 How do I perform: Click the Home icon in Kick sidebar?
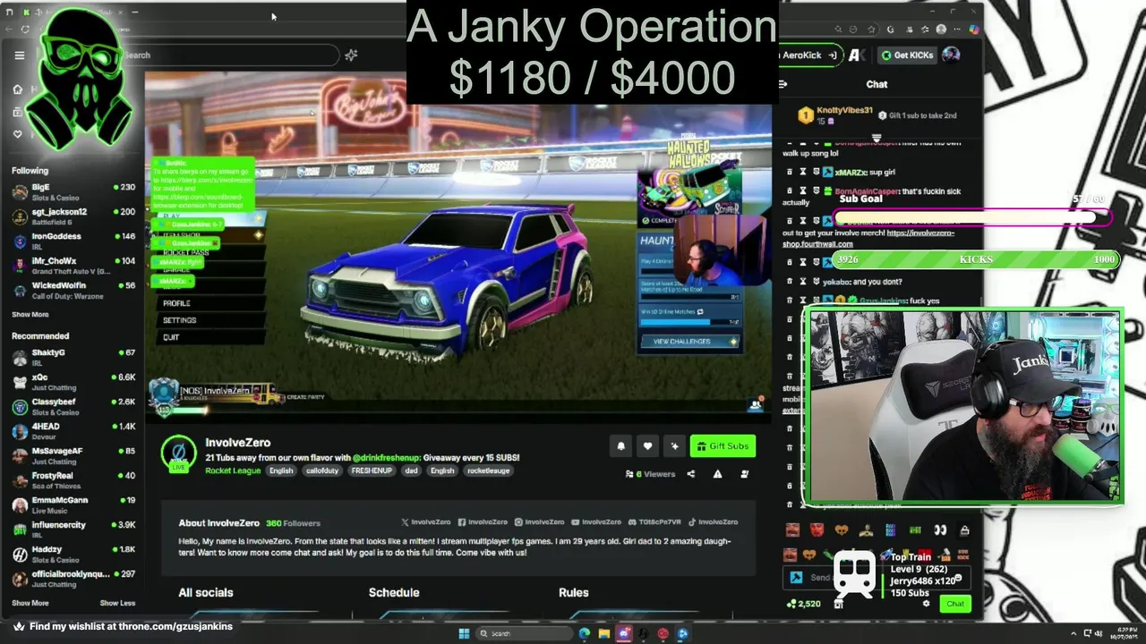coord(17,89)
